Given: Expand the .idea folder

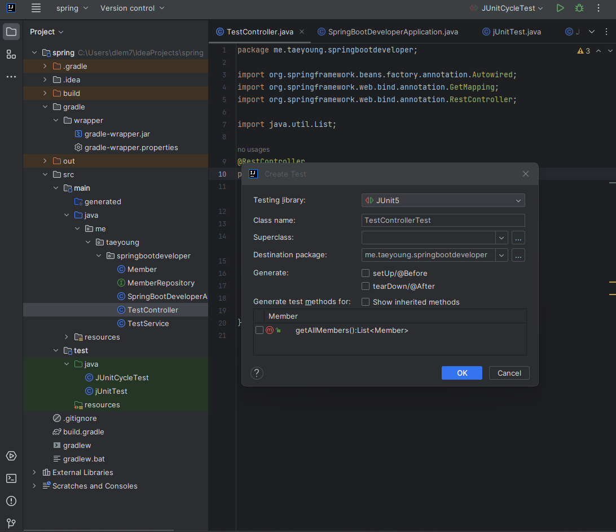Looking at the screenshot, I should (x=45, y=80).
